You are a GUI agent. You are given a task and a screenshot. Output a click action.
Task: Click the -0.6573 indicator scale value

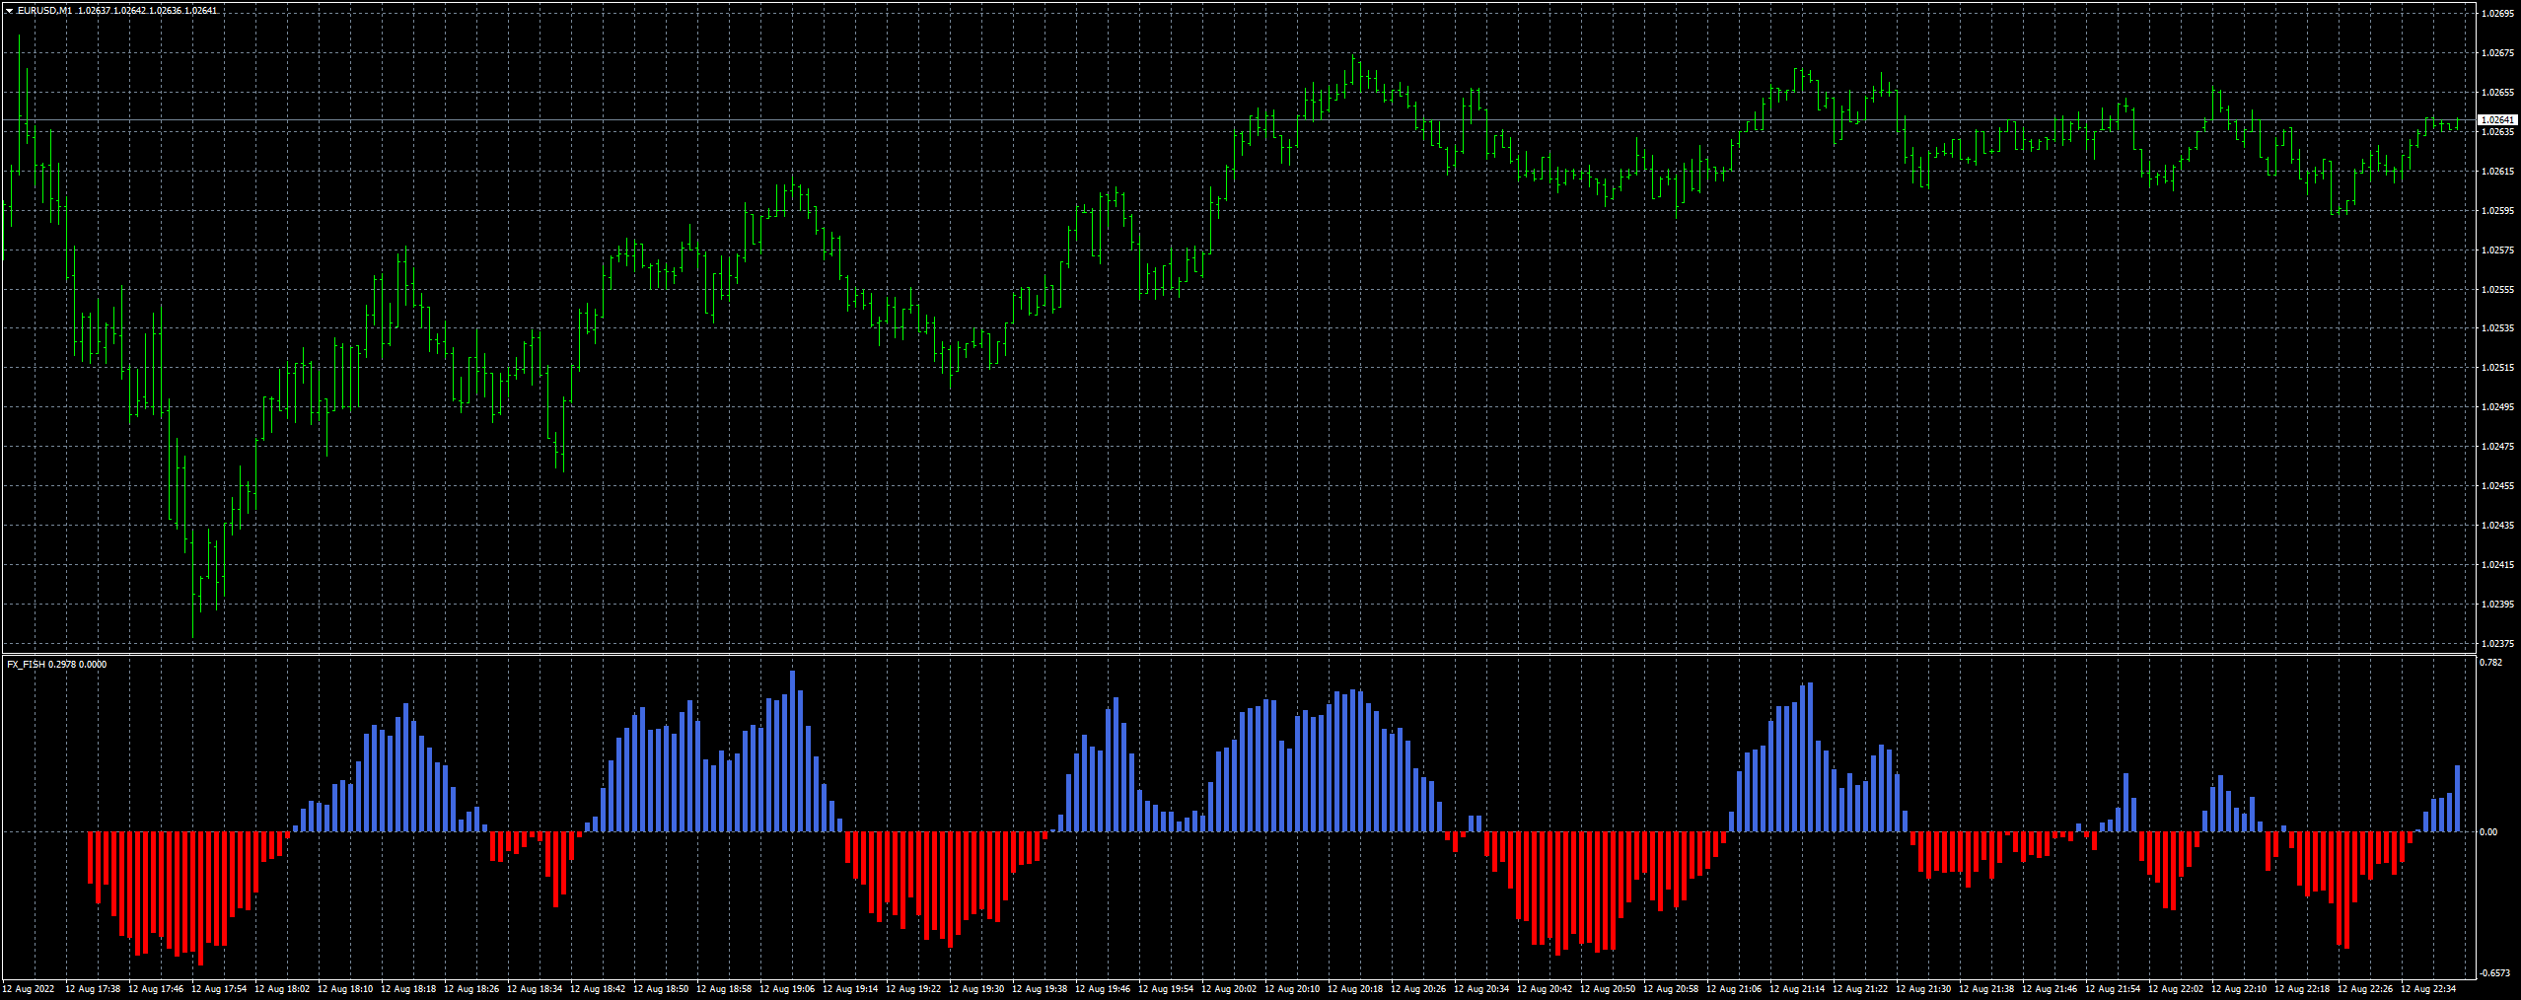(2494, 973)
